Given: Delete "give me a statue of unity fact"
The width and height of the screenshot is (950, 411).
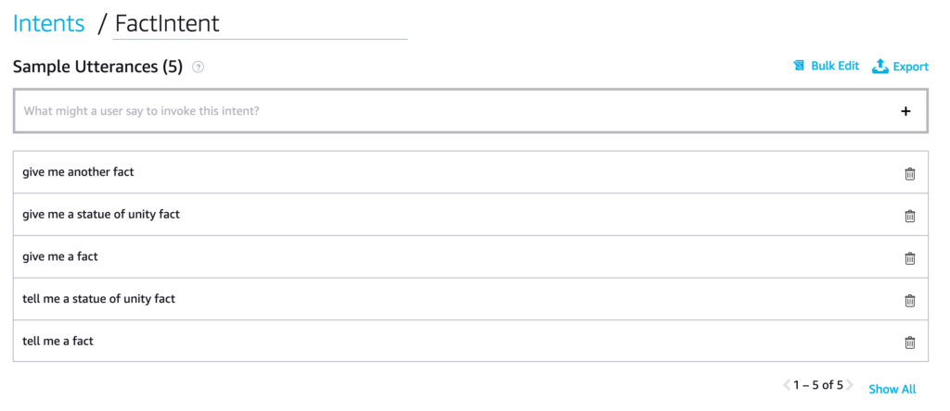Looking at the screenshot, I should pos(909,216).
